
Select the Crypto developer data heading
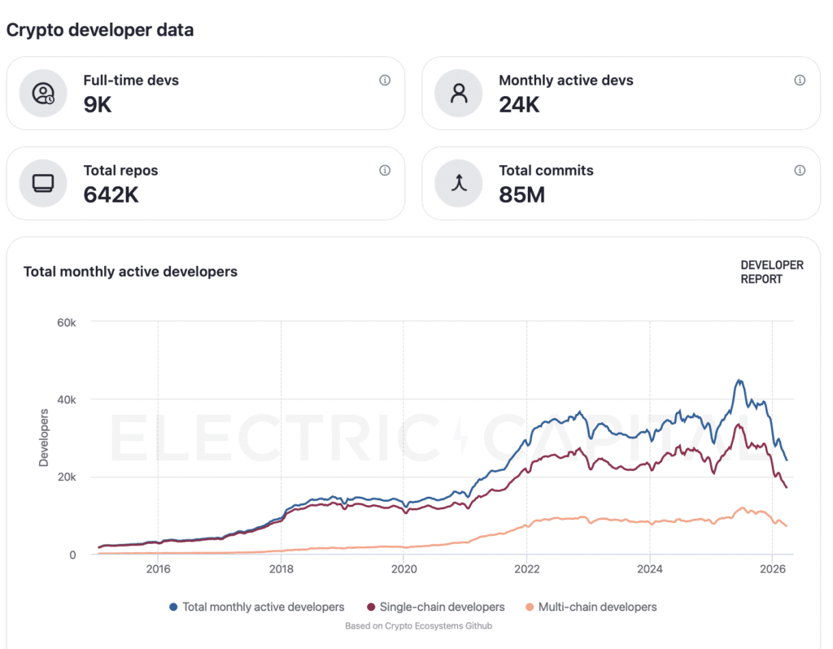[x=99, y=30]
